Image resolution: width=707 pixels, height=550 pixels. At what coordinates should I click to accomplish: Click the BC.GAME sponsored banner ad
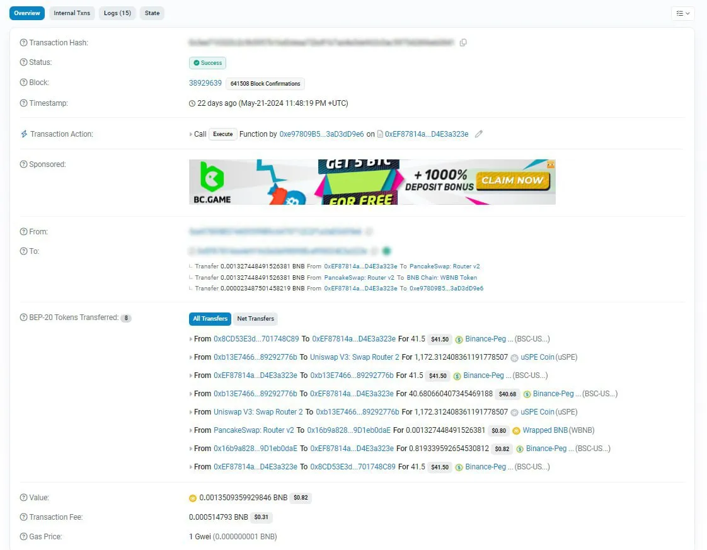click(x=372, y=182)
